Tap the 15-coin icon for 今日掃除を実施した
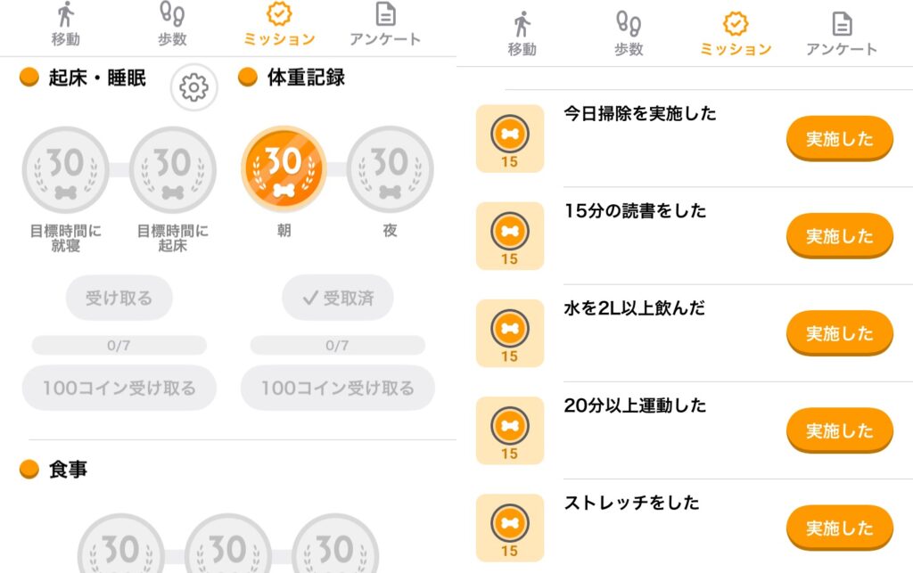This screenshot has width=913, height=573. [x=510, y=138]
